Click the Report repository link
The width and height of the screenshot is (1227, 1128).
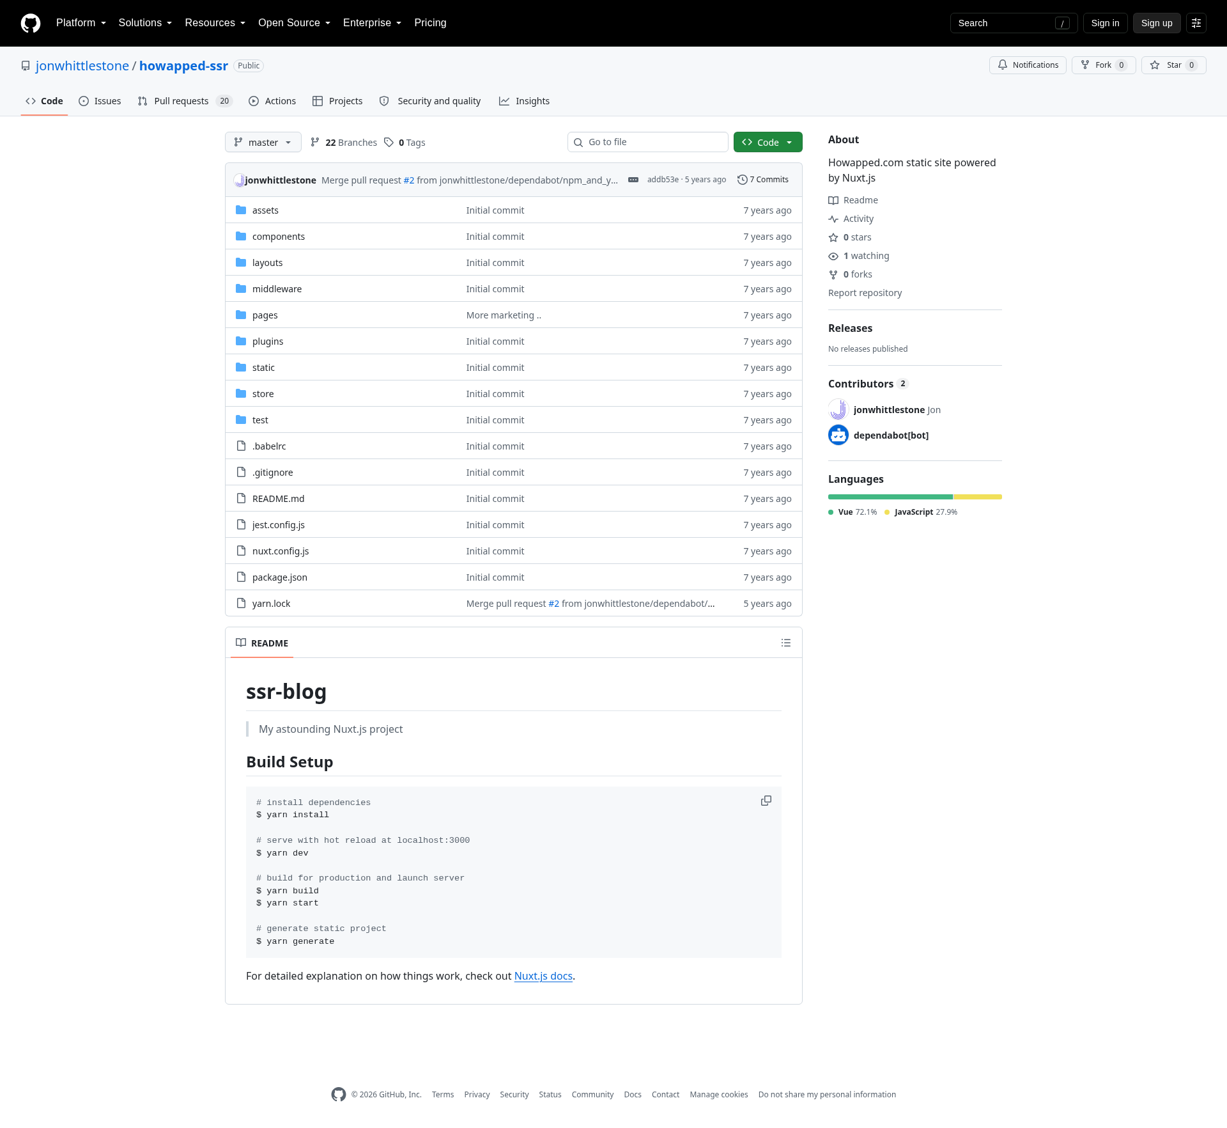coord(865,293)
